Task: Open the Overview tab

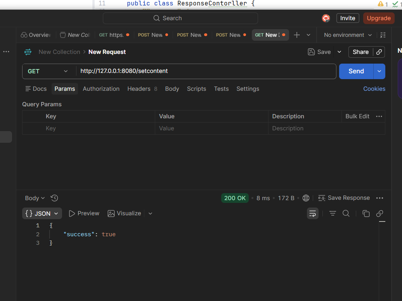Action: [36, 35]
